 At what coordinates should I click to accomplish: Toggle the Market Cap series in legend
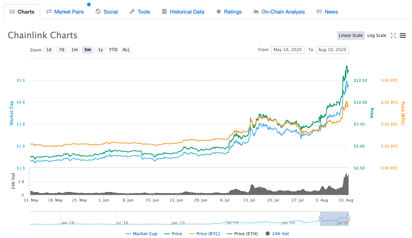(142, 233)
